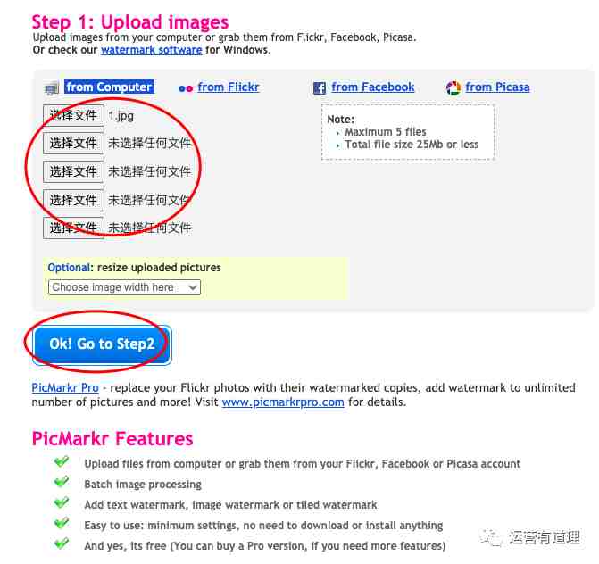The width and height of the screenshot is (599, 564).
Task: Click the Flickr dots icon
Action: pyautogui.click(x=186, y=88)
